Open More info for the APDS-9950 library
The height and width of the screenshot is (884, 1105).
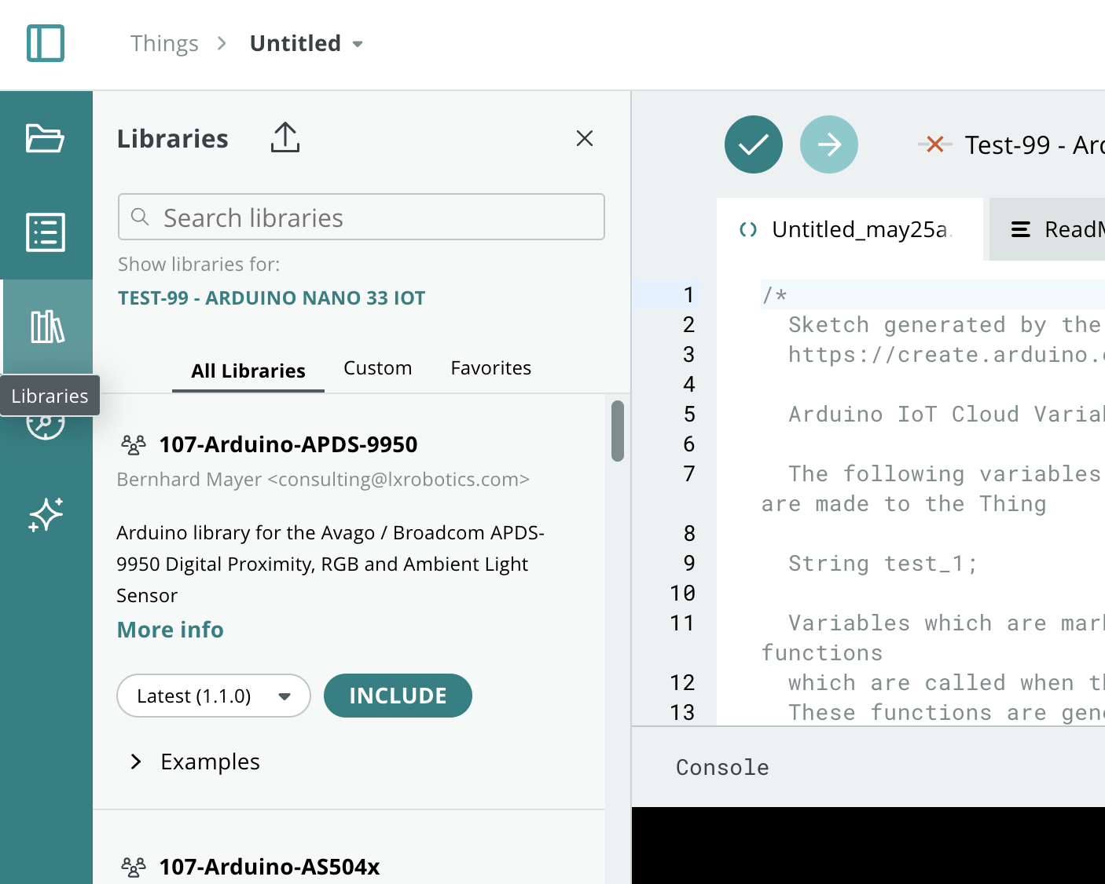pyautogui.click(x=170, y=630)
